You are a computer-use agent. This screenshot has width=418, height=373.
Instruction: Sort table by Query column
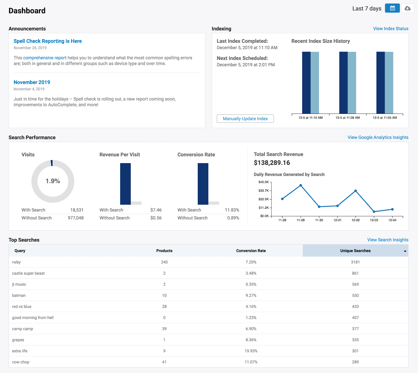click(20, 251)
